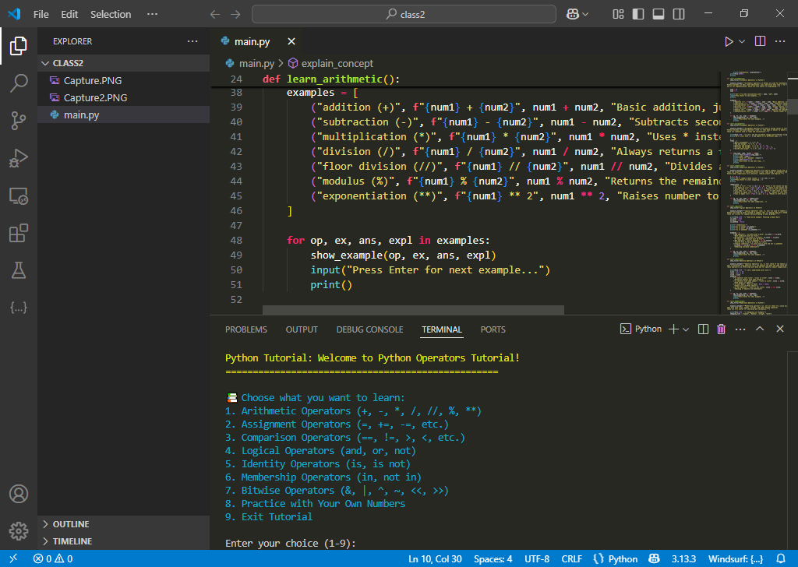Create new terminal with plus button

pos(673,329)
